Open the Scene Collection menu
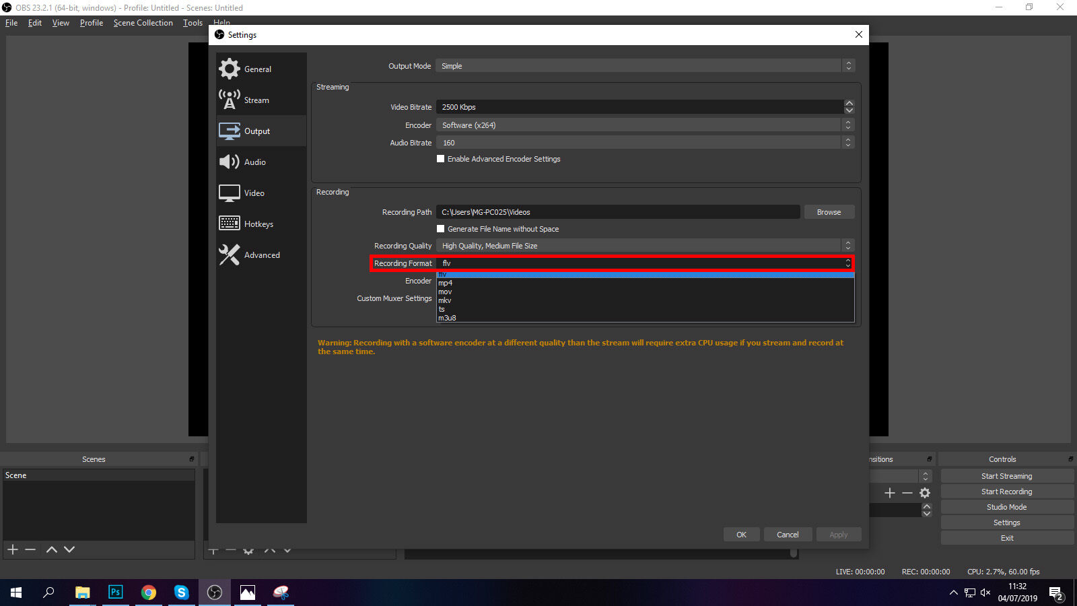The image size is (1077, 606). coord(143,23)
